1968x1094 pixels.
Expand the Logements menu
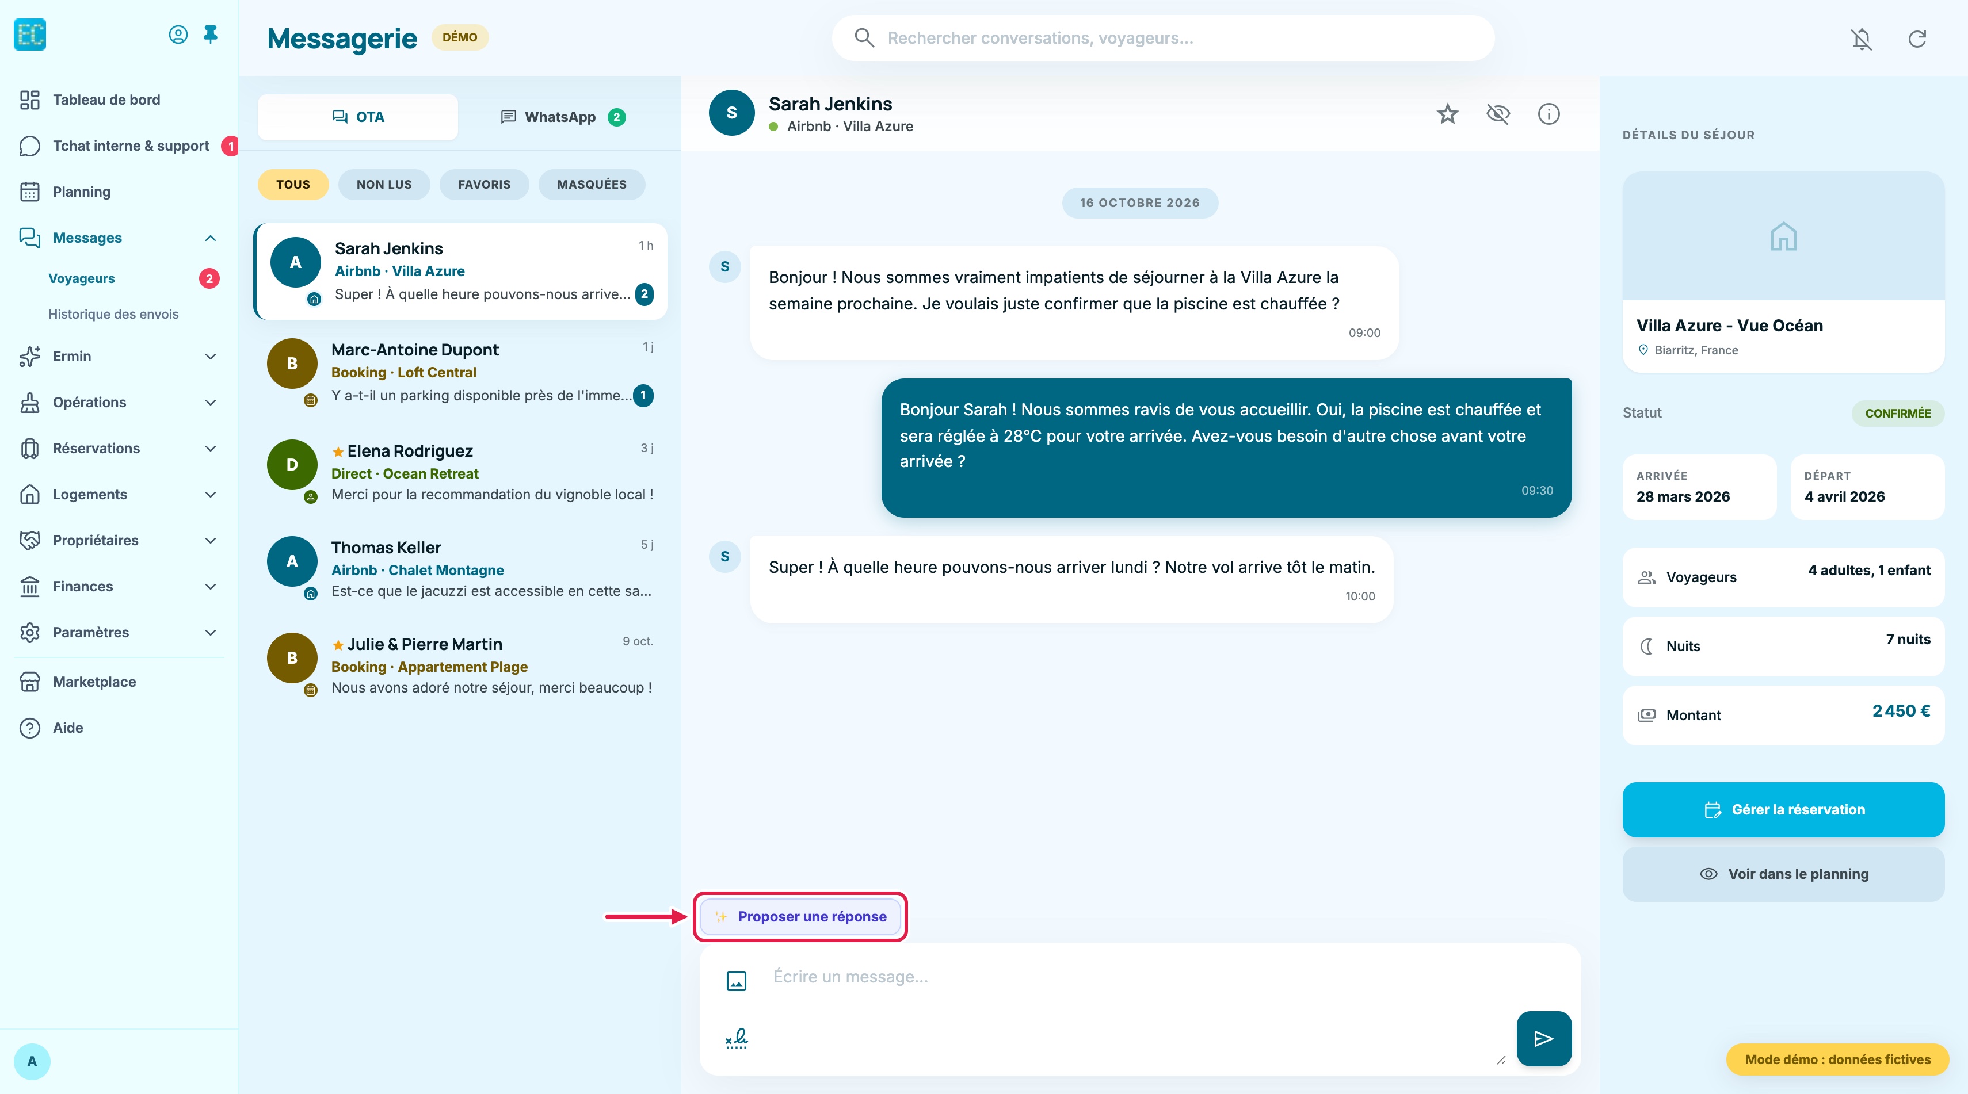click(119, 495)
